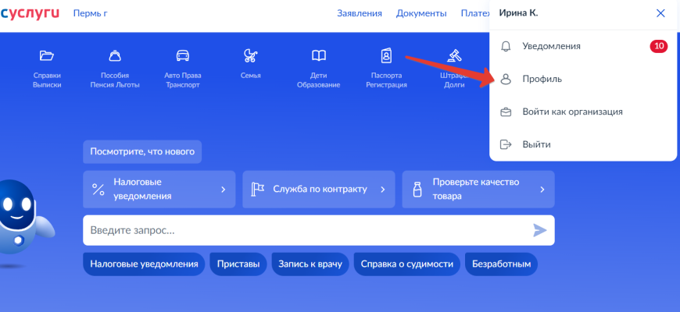Open the Дети Образование book icon
680x312 pixels.
pos(319,56)
